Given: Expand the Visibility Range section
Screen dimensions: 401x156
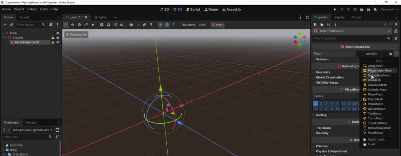Looking at the screenshot, I should (x=327, y=83).
